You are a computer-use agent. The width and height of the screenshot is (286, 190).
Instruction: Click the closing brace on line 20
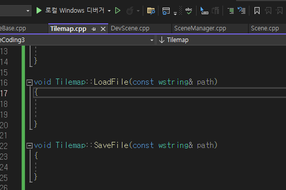pyautogui.click(x=36, y=124)
